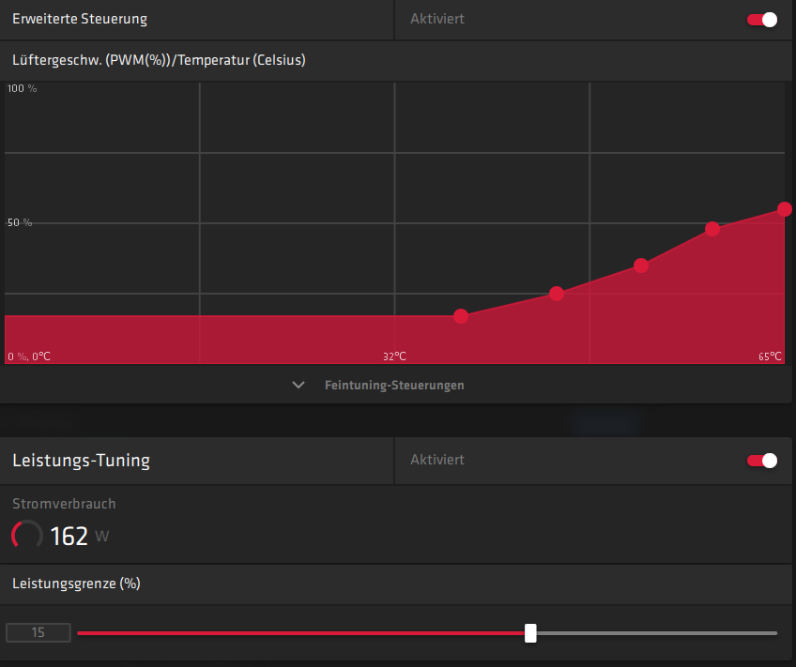Click the 65°C axis label

click(770, 356)
